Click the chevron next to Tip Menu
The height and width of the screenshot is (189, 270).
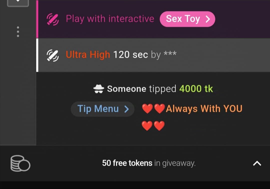point(126,109)
